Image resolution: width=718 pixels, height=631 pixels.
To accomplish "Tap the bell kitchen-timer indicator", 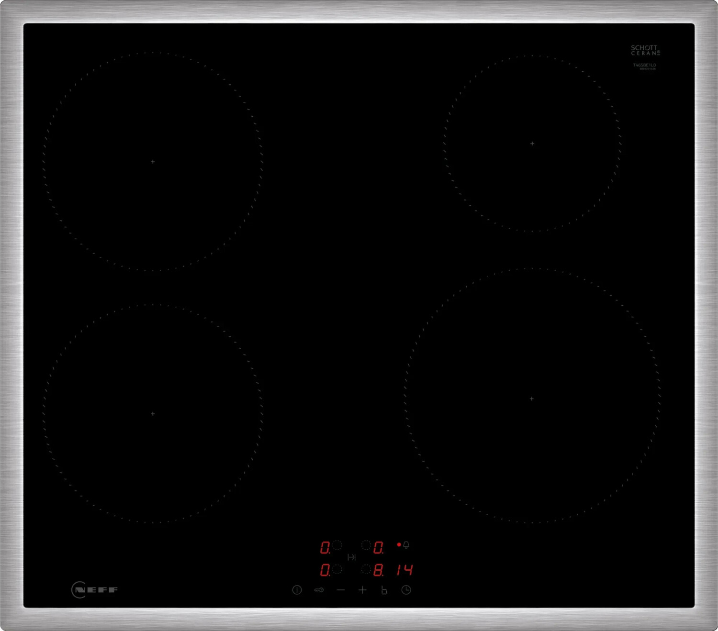I will click(x=406, y=545).
